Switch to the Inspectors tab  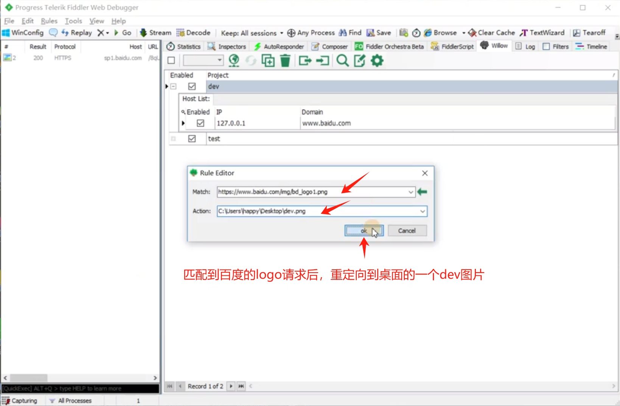coord(227,46)
